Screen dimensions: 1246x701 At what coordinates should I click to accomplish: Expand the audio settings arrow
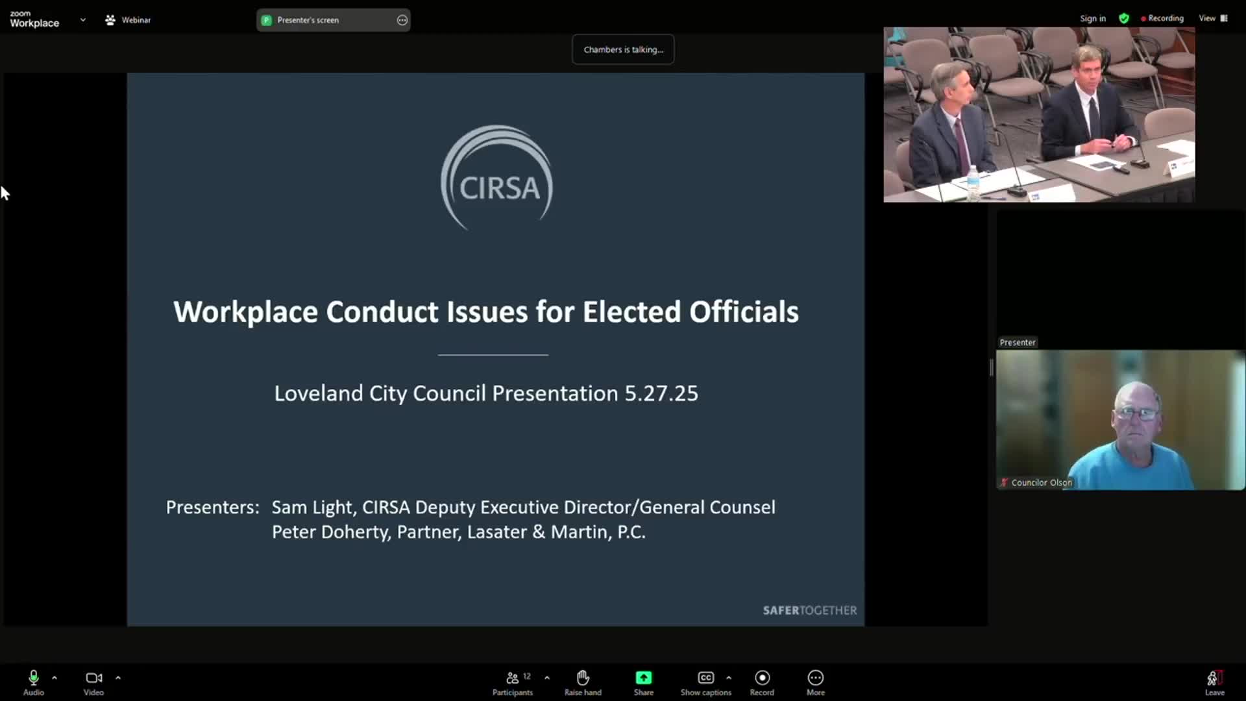coord(55,678)
